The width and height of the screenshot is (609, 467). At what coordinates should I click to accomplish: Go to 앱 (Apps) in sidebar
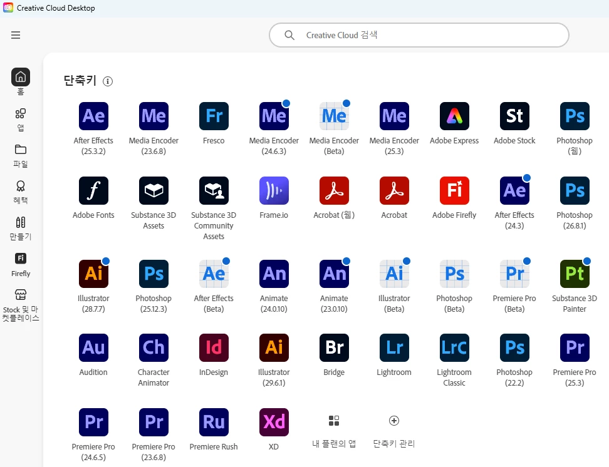(x=21, y=120)
